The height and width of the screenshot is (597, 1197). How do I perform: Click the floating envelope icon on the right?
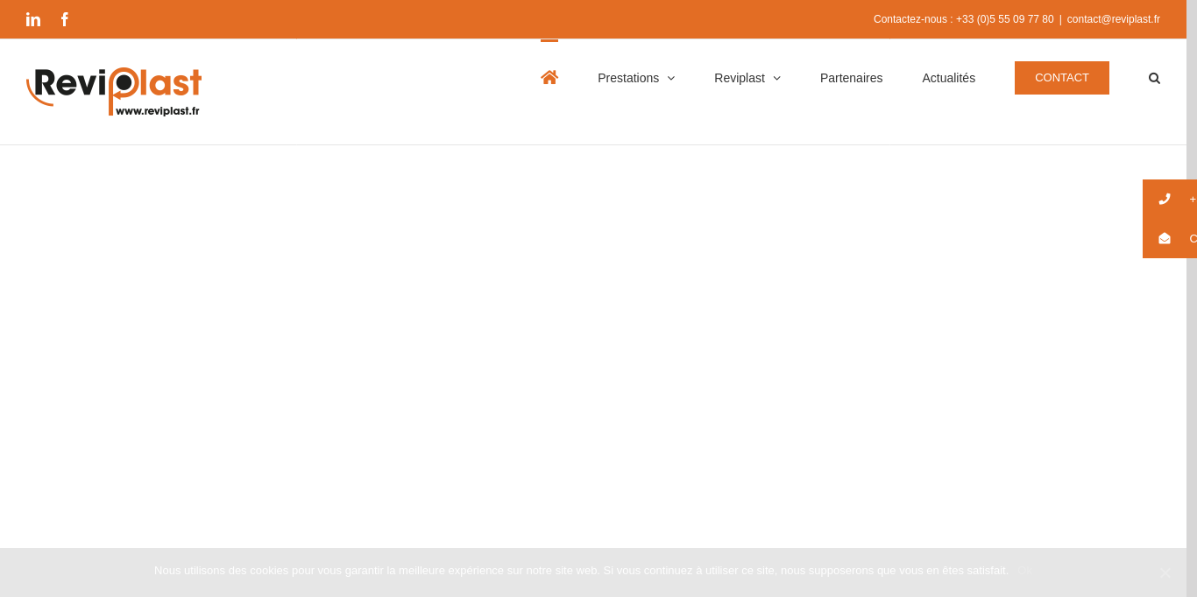(x=1165, y=238)
